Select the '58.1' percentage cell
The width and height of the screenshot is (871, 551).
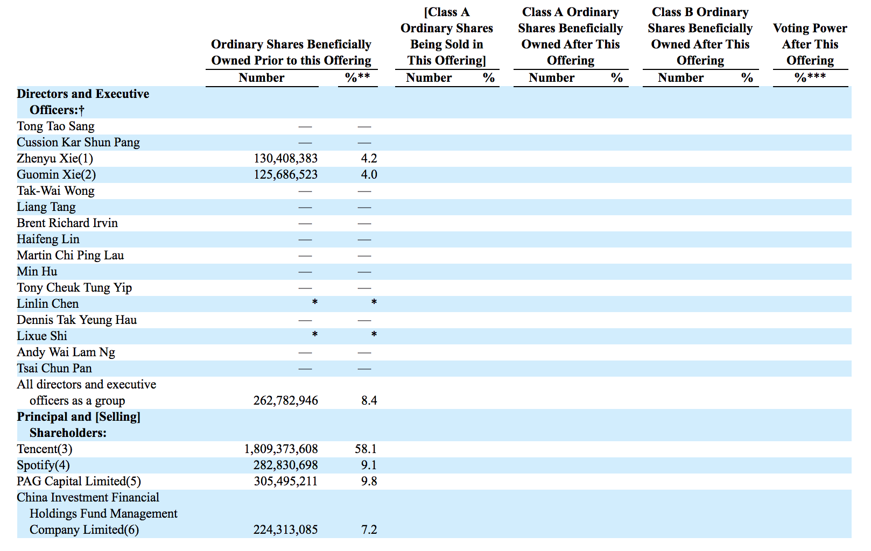(x=366, y=449)
